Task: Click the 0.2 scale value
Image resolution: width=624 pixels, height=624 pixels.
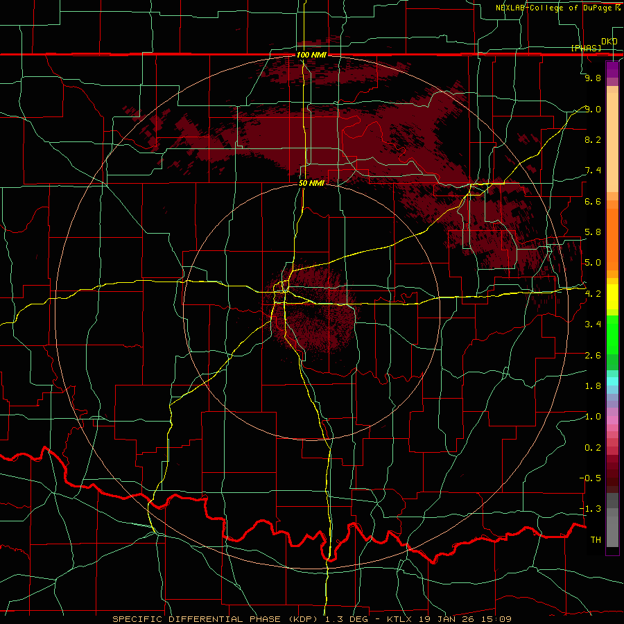Action: point(593,448)
